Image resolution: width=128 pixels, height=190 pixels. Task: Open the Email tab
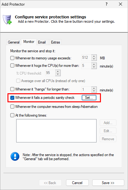point(42,42)
